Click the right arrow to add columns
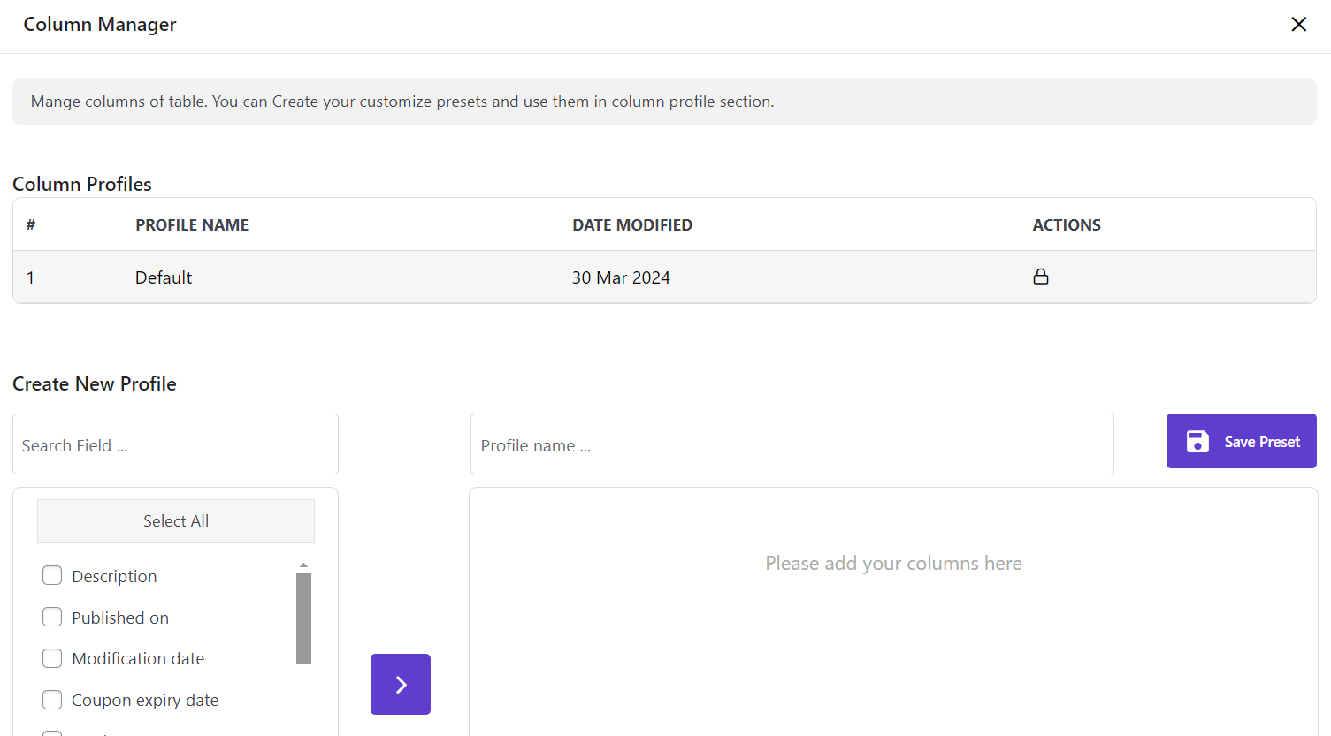Screen dimensions: 1331x736 [401, 684]
